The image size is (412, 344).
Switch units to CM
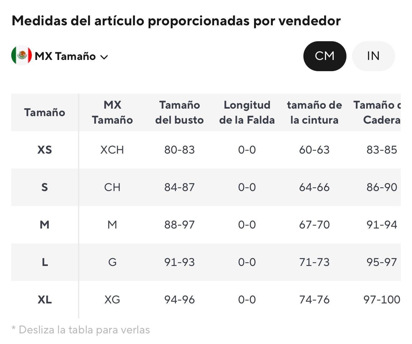(325, 56)
